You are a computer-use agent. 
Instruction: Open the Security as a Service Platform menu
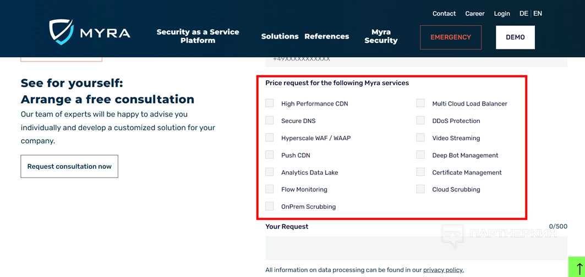198,36
